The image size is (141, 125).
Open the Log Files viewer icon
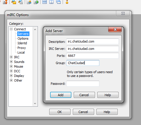point(21,2)
